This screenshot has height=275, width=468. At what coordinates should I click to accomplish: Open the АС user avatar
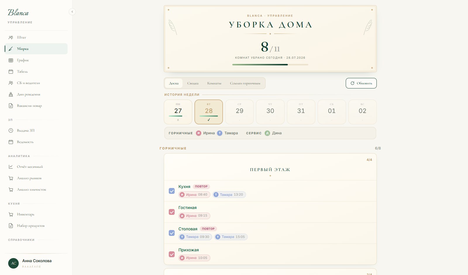[x=13, y=263]
